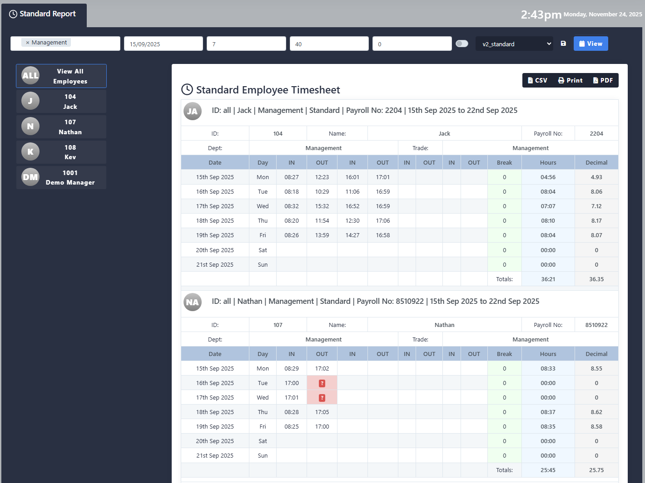Click Nathan's total decimal 25.75
Viewport: 645px width, 483px height.
point(596,470)
